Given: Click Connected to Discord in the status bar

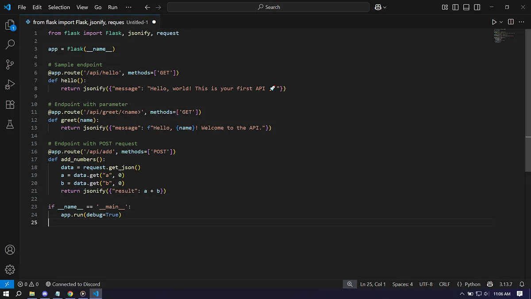Looking at the screenshot, I should coord(73,284).
